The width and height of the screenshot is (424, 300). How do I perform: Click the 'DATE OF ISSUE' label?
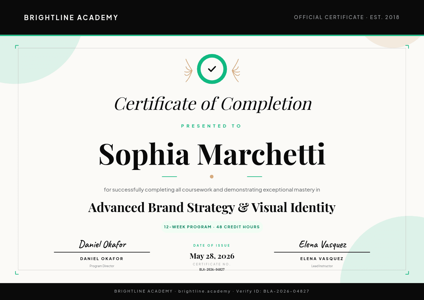click(x=212, y=246)
